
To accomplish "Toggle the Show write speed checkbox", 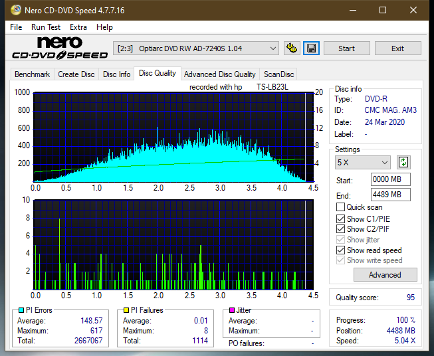I will [340, 260].
